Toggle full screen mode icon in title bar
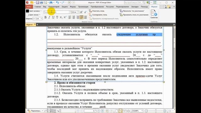This screenshot has width=201, height=113. [155, 3]
